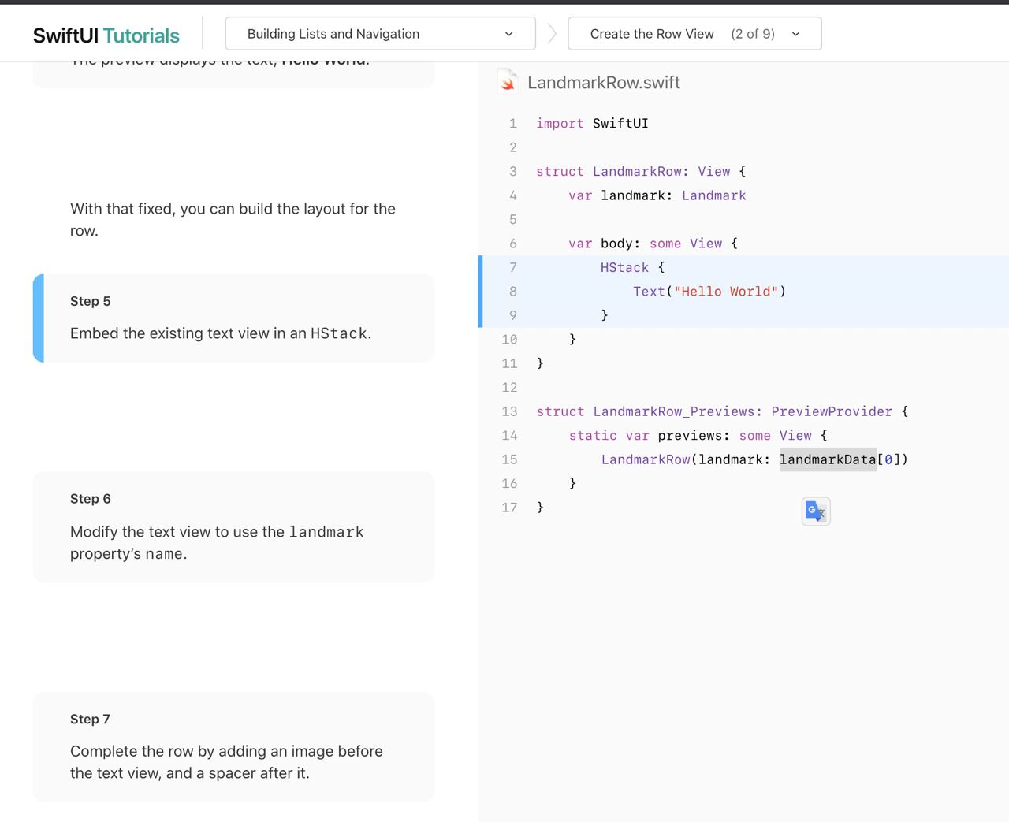This screenshot has width=1009, height=822.
Task: Click the "var body: some View {" line
Action: coord(653,244)
